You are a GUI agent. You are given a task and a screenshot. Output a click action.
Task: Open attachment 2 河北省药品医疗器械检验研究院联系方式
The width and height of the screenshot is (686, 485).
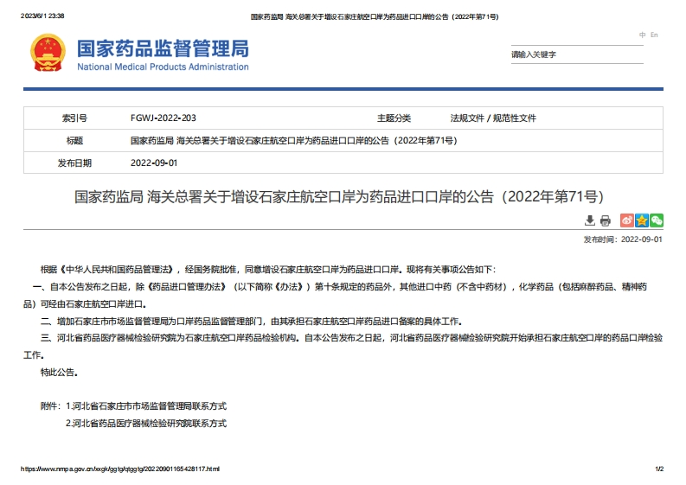145,424
